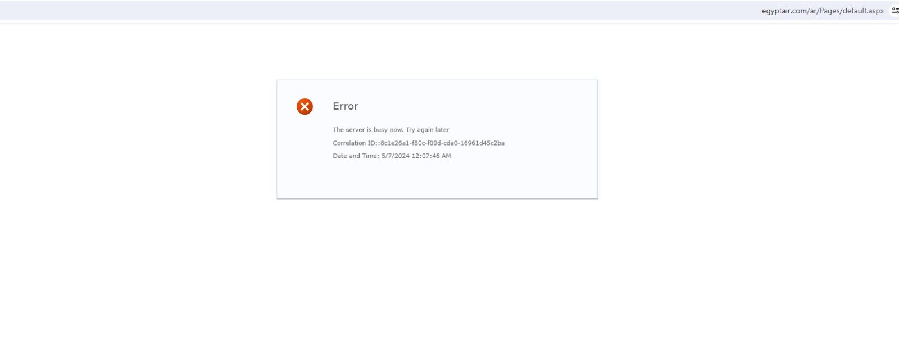The width and height of the screenshot is (899, 340).
Task: Click the site information icon in address bar
Action: click(895, 11)
